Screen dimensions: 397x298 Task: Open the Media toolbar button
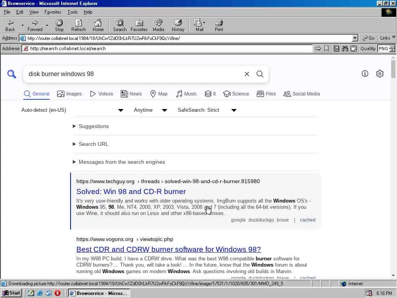coord(159,25)
